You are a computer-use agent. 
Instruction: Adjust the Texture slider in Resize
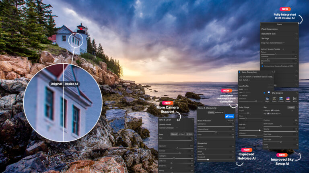(x=276, y=54)
